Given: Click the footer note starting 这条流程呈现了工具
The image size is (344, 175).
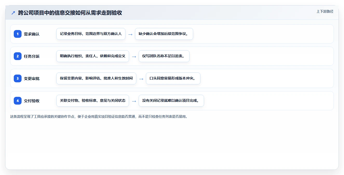Looking at the screenshot, I should [x=99, y=116].
